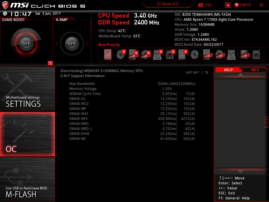The image size is (269, 202).
Task: Open the SETTINGS motherboard section
Action: tap(27, 89)
